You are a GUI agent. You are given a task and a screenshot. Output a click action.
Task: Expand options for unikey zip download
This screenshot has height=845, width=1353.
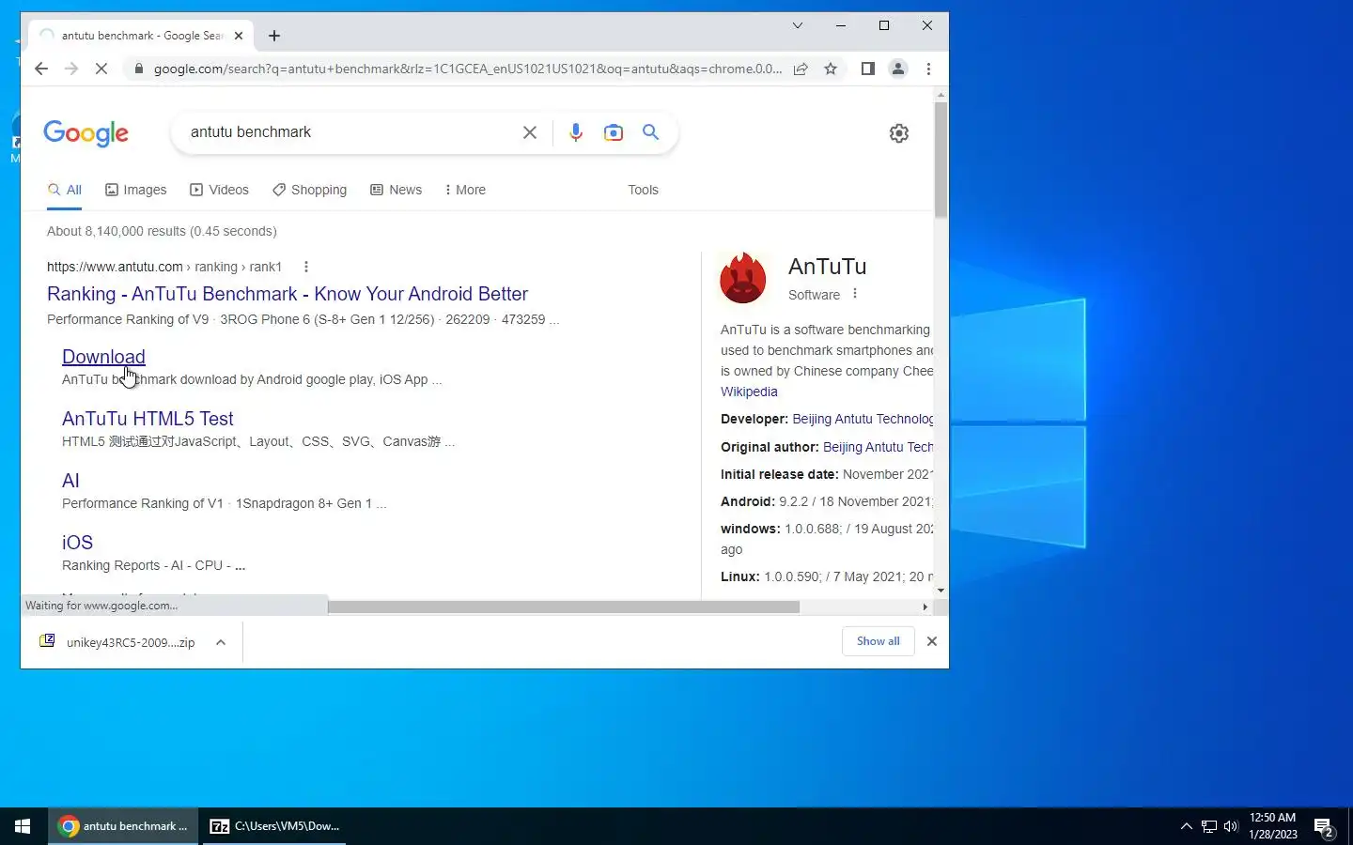221,642
